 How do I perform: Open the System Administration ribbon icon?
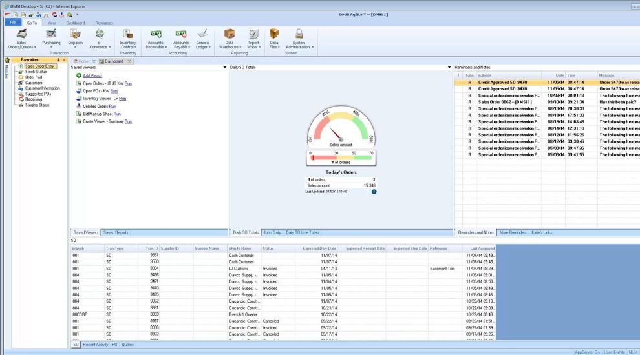pyautogui.click(x=299, y=39)
